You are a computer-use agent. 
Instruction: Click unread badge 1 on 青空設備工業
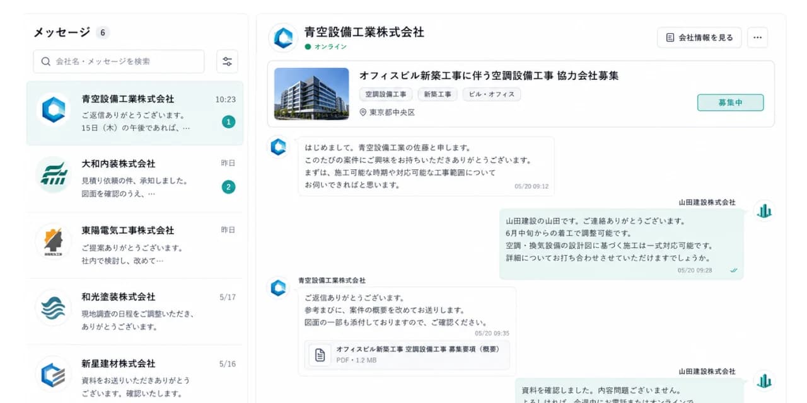[x=228, y=122]
